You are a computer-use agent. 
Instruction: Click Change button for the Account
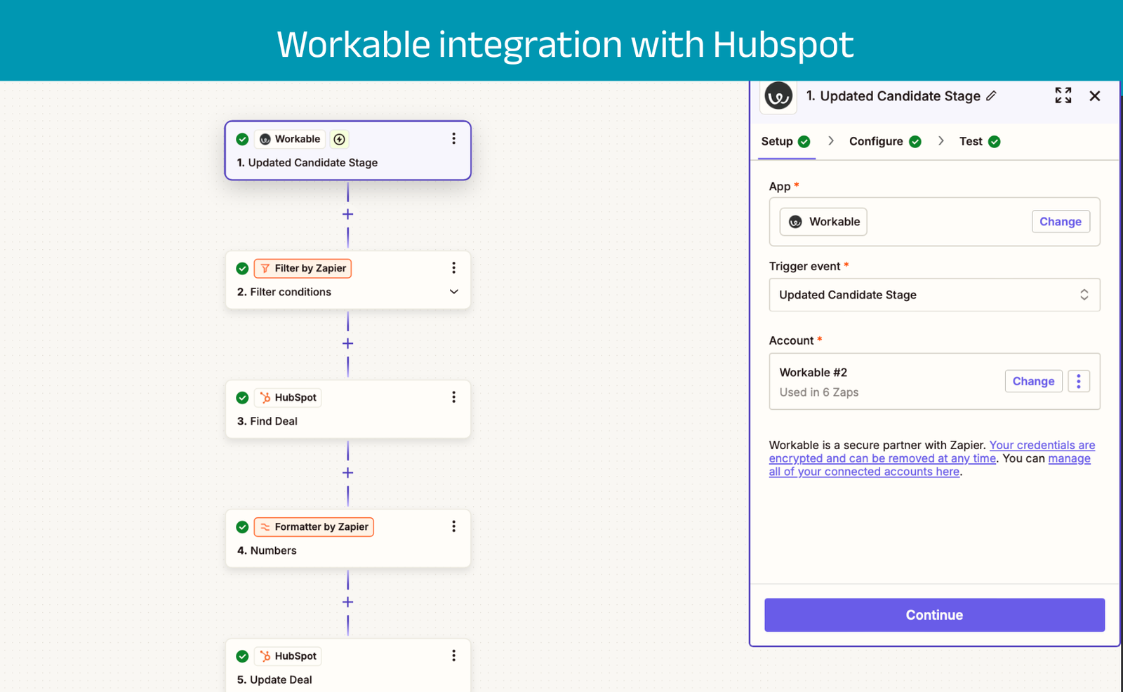[1033, 381]
